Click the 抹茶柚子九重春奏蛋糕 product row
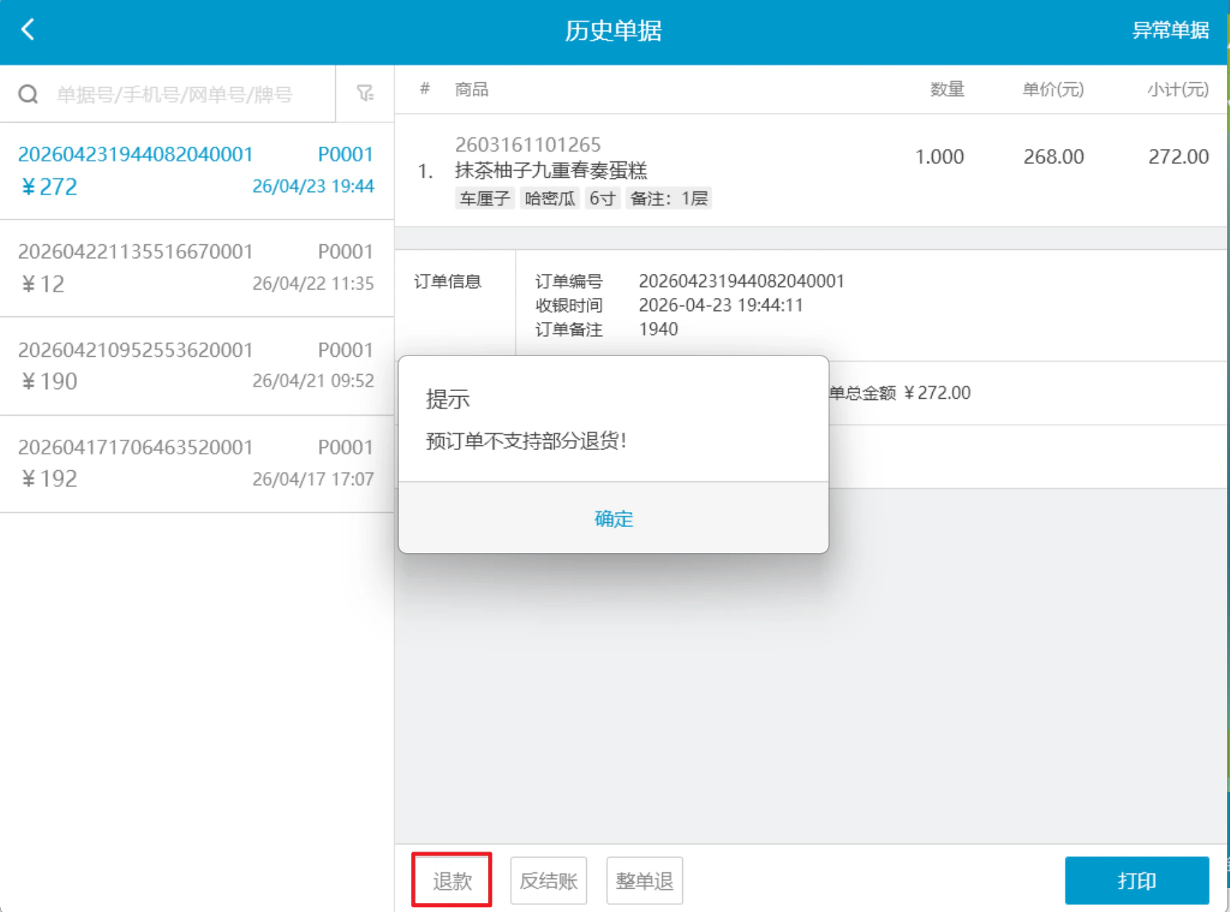Screen dimensions: 1230x912 811,170
